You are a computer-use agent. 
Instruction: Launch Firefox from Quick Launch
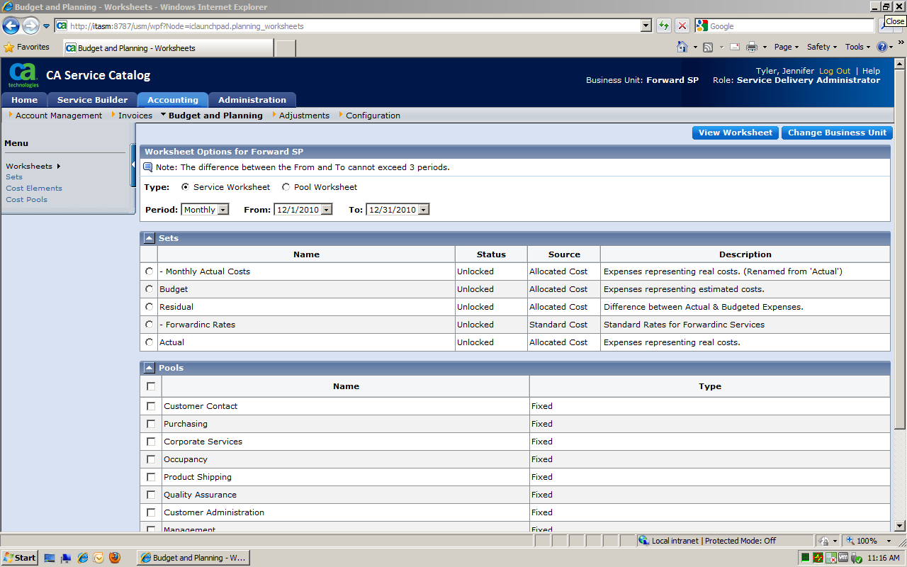pos(115,558)
